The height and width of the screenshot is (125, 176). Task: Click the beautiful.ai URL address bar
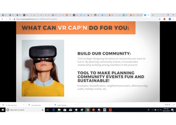tap(85, 19)
